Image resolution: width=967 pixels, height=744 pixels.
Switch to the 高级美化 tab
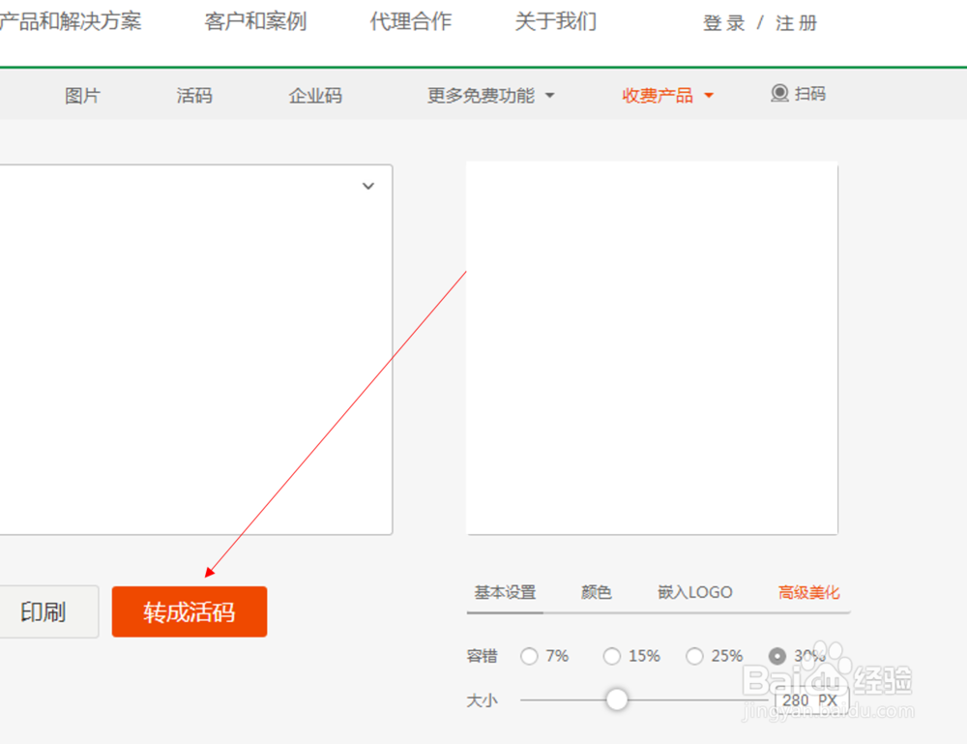click(808, 592)
